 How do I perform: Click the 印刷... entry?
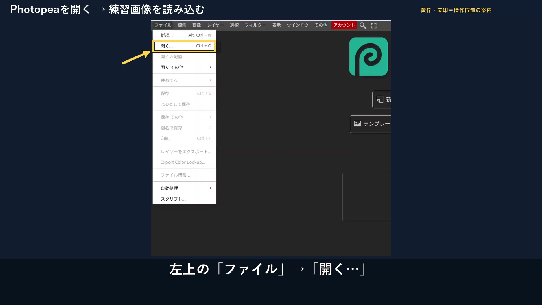tap(184, 138)
